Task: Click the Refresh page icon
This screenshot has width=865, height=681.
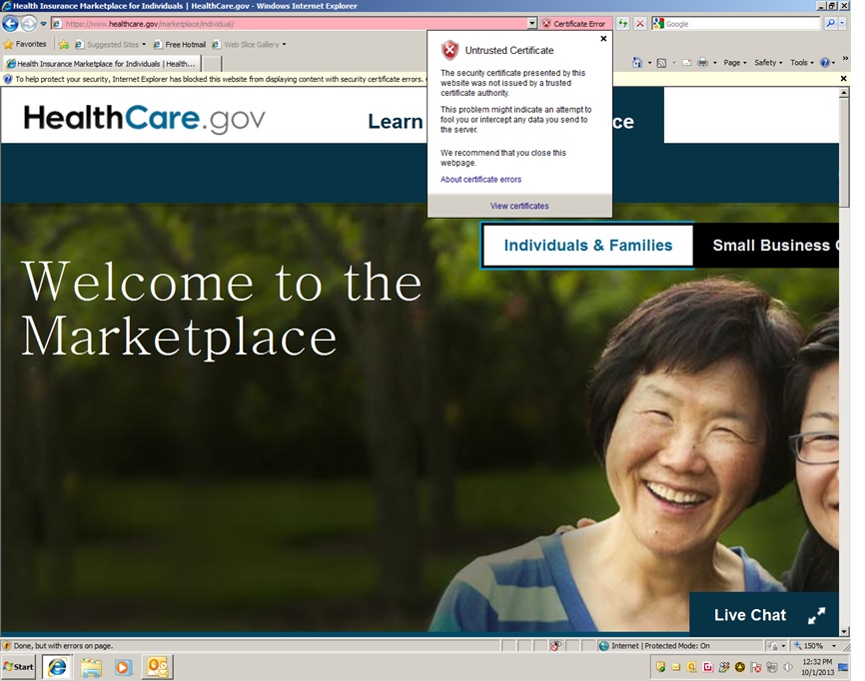Action: [623, 23]
